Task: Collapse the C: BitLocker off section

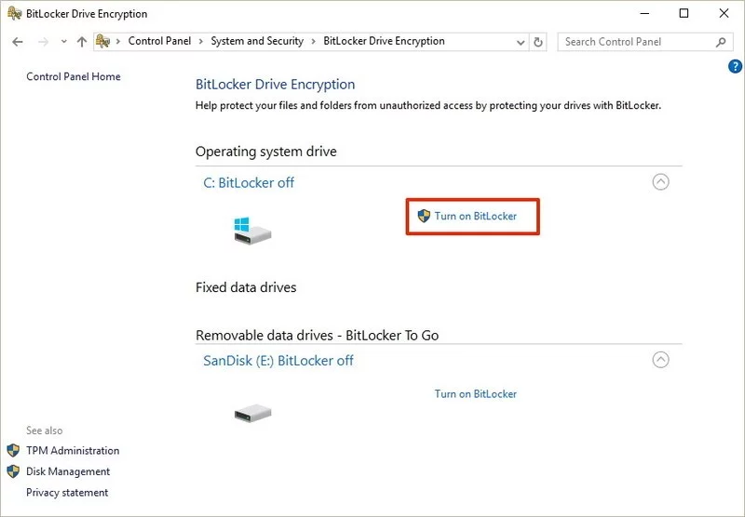Action: click(660, 182)
